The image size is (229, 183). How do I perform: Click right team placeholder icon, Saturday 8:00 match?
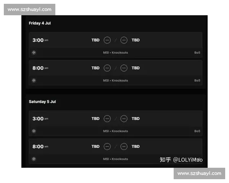point(124,146)
